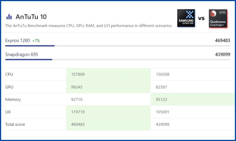Click the Exynos score 469483 above bar
Image resolution: width=236 pixels, height=141 pixels.
click(x=223, y=41)
